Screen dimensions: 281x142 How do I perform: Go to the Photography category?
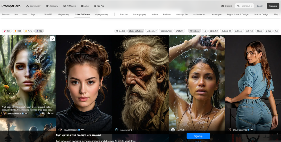click(140, 15)
